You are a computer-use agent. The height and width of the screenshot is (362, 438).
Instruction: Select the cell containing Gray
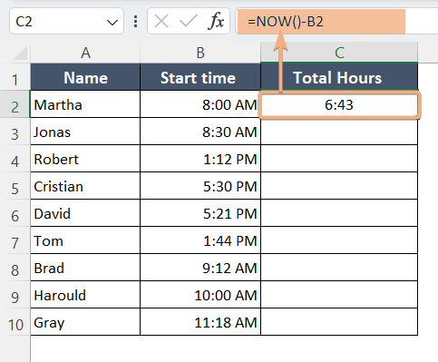[x=85, y=322]
